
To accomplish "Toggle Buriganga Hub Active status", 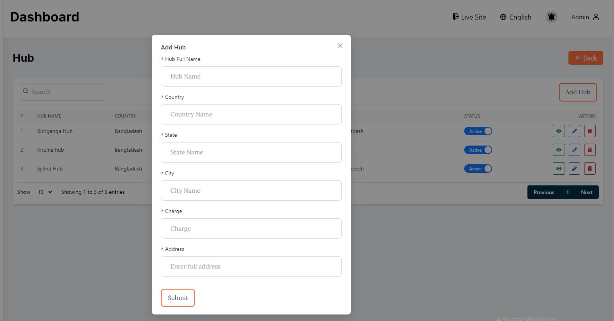I will 478,131.
